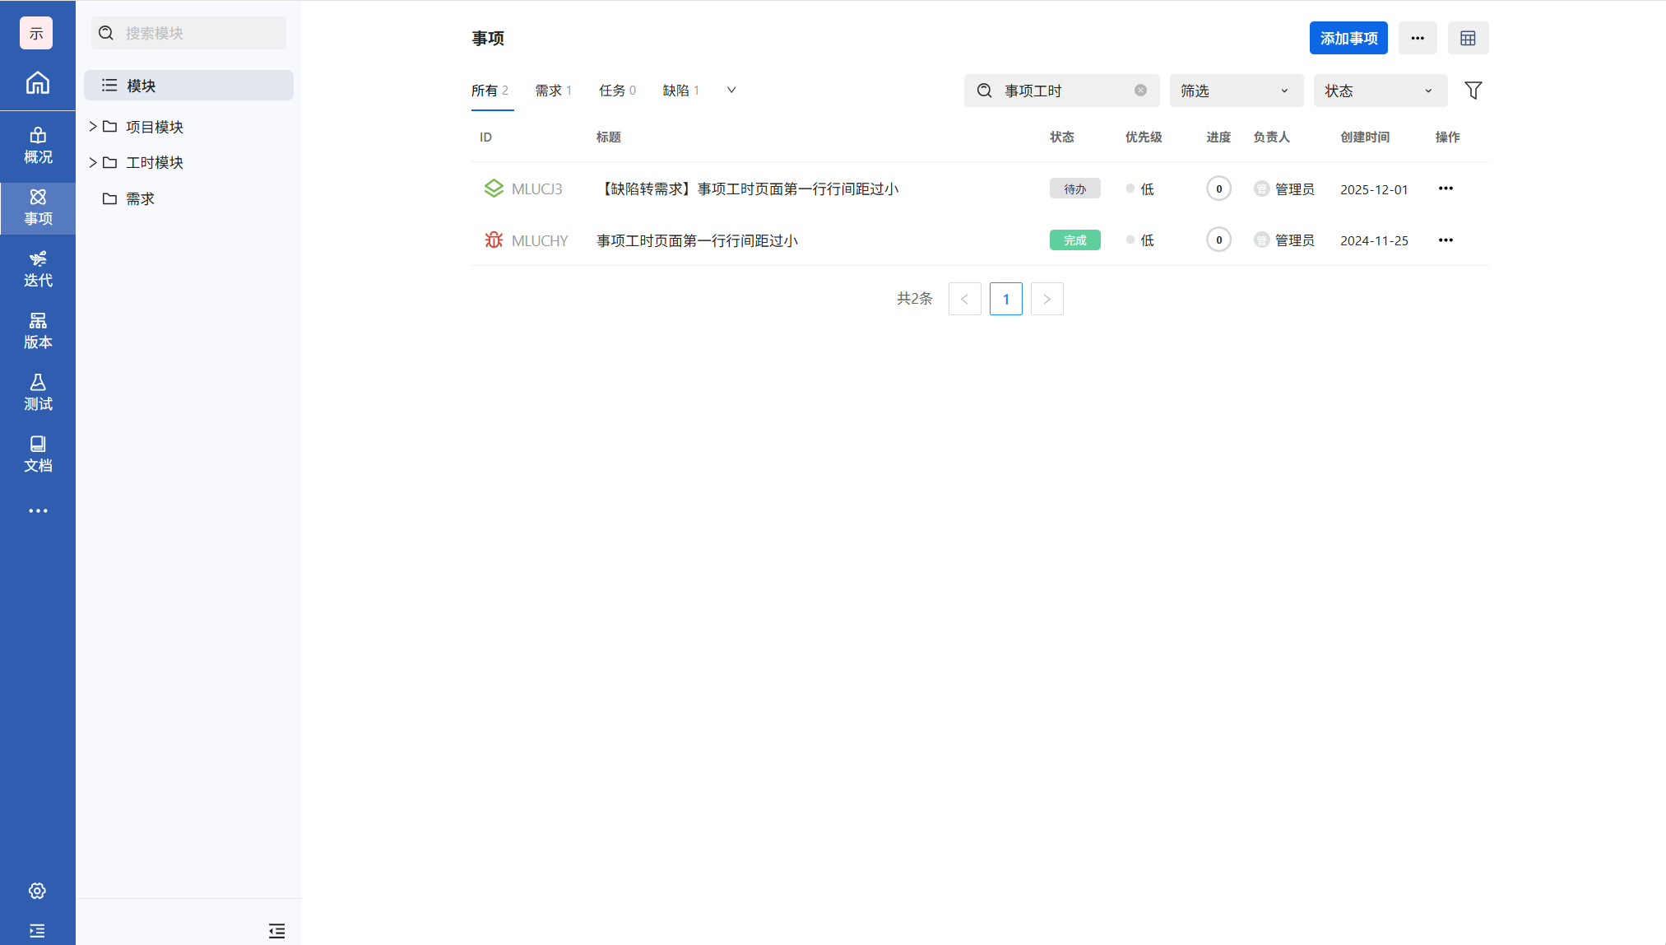Open the 文档 documents section
Screen dimensions: 1666x945
point(38,454)
